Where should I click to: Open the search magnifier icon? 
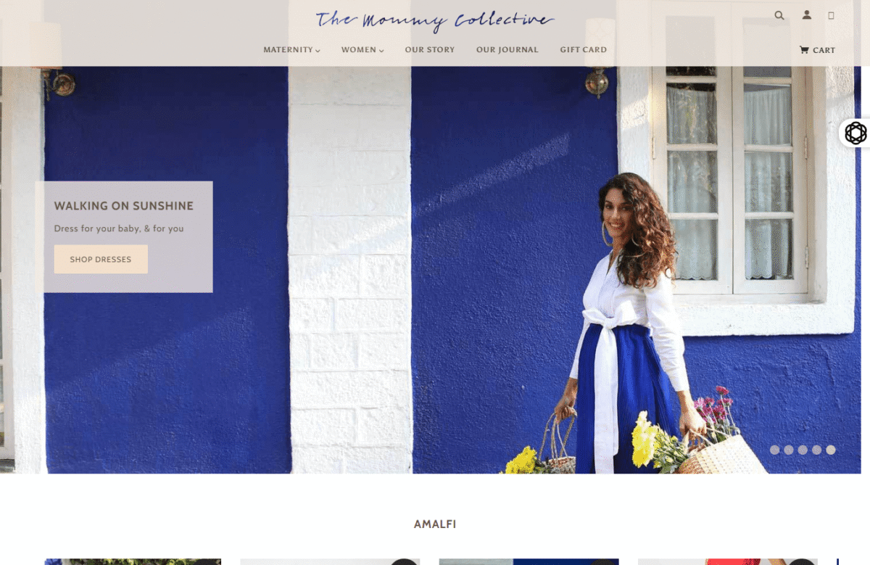click(779, 15)
